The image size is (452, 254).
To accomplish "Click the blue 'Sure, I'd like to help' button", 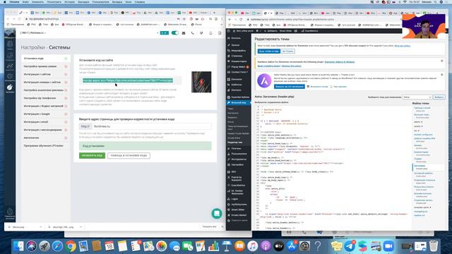I will [268, 52].
